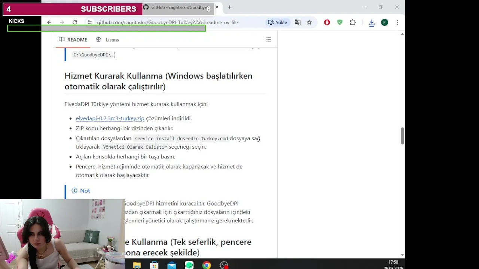Click service_install_dnsredir_turkey.cmd code text

pos(181,138)
